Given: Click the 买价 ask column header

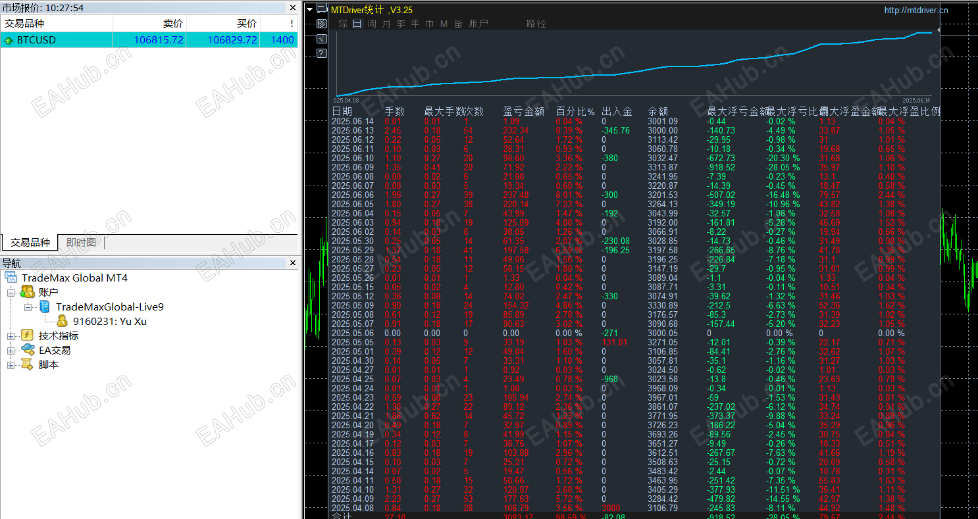Looking at the screenshot, I should click(223, 23).
